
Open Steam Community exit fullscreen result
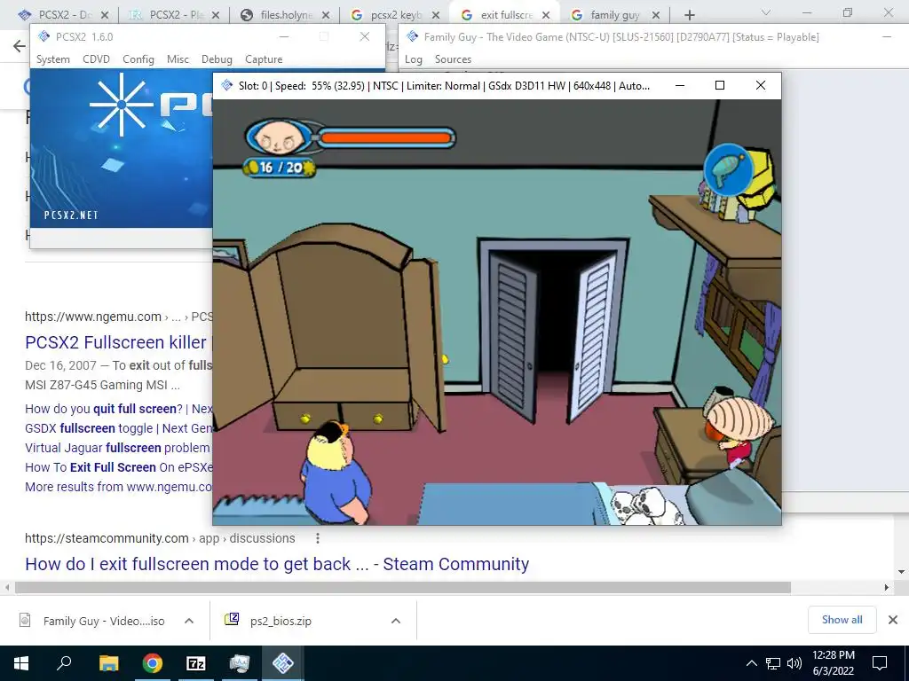pos(277,564)
